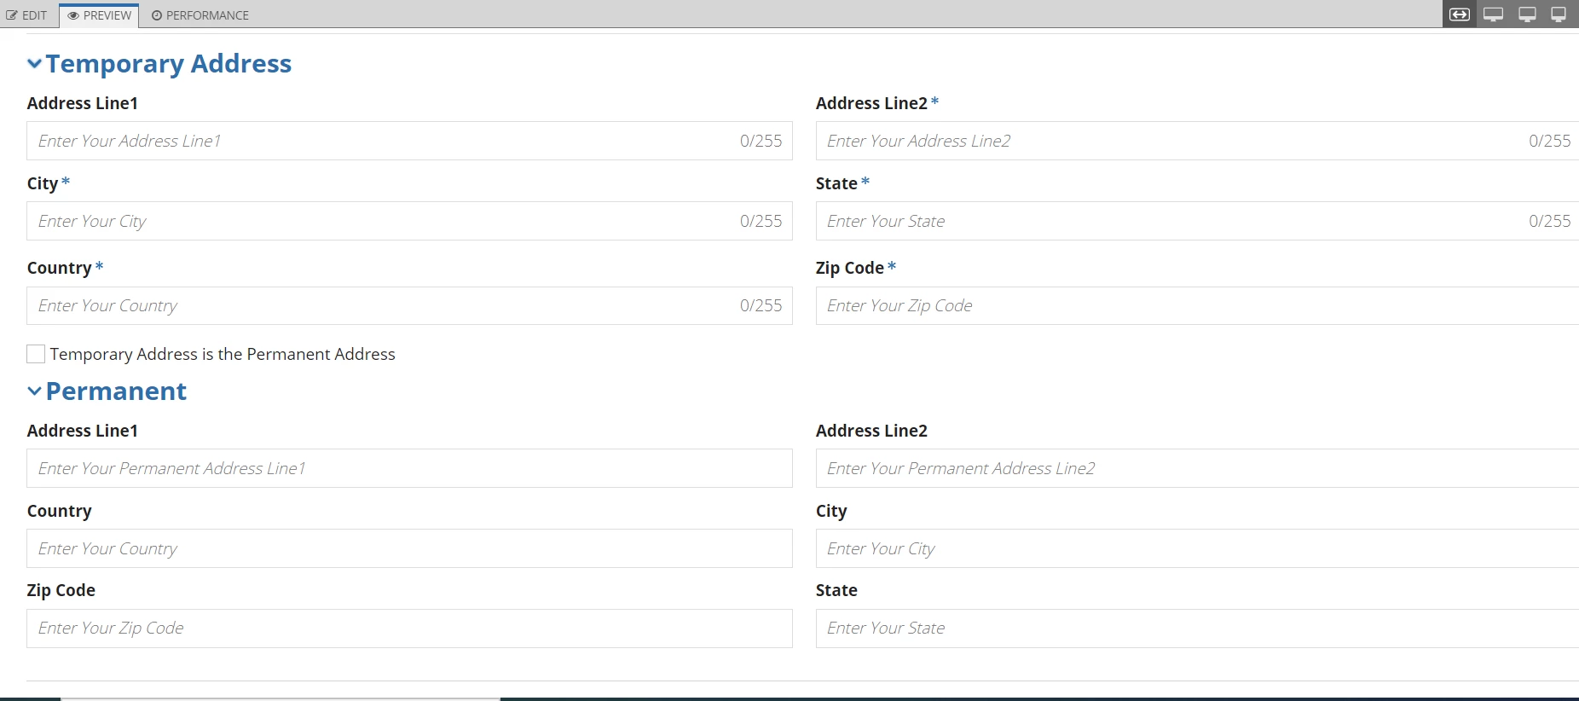Open the EDIT tab
The height and width of the screenshot is (701, 1579).
[x=27, y=15]
